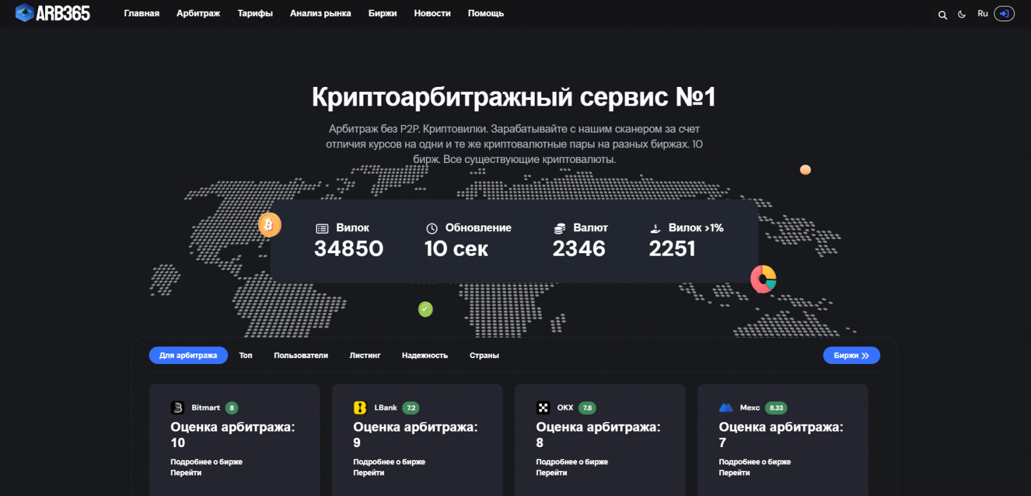Open the Помощь menu item

point(486,14)
